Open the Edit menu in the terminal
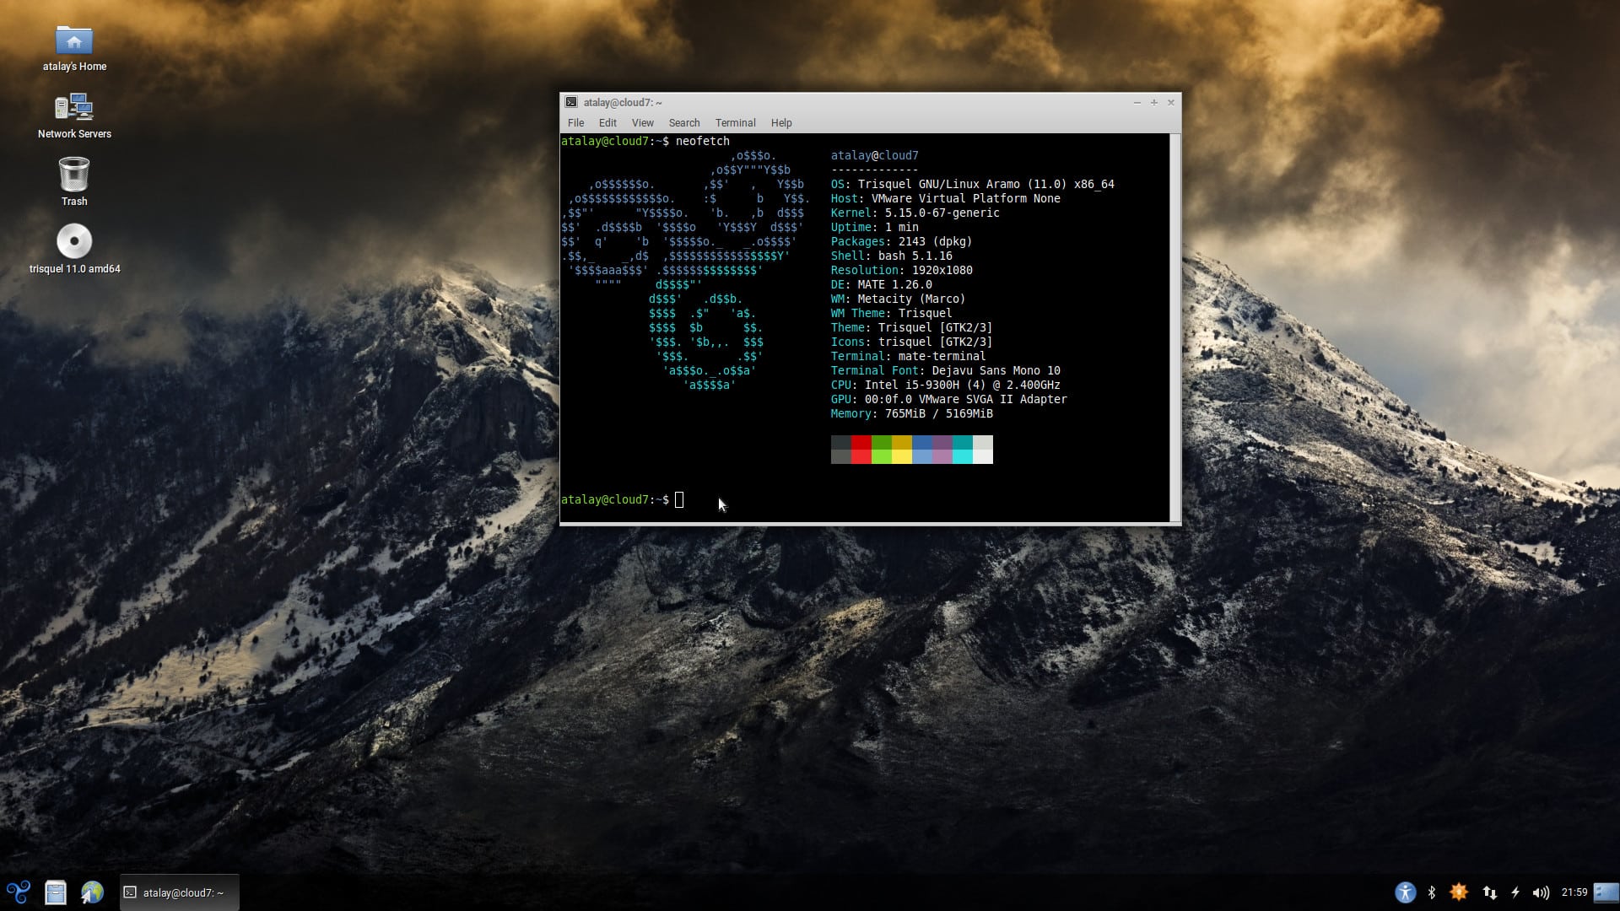Viewport: 1620px width, 911px height. 607,123
